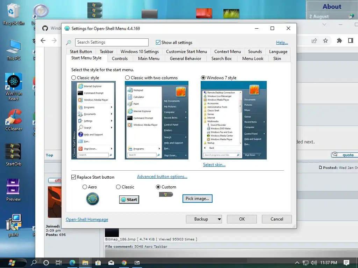Open Backup dropdown arrow
This screenshot has width=358, height=268.
click(x=219, y=219)
